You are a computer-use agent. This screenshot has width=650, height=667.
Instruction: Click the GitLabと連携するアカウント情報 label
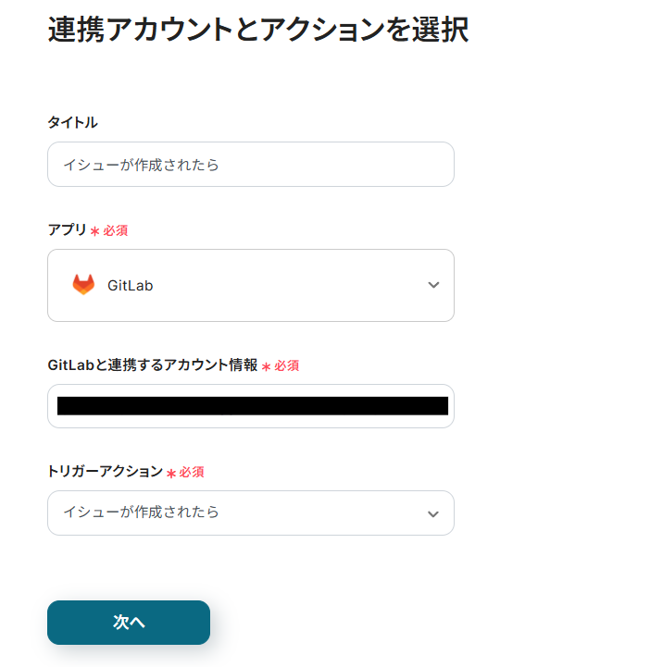152,365
